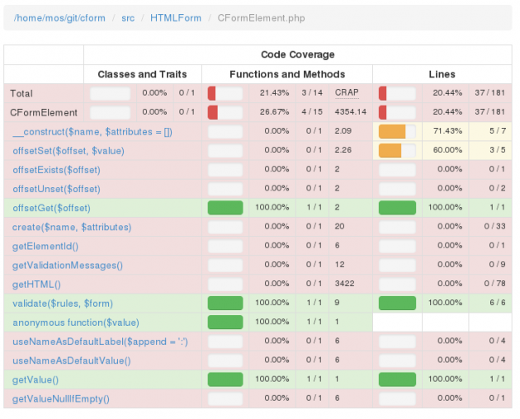Click CFormElement.php breadcrumb text
This screenshot has width=520, height=419.
point(262,18)
